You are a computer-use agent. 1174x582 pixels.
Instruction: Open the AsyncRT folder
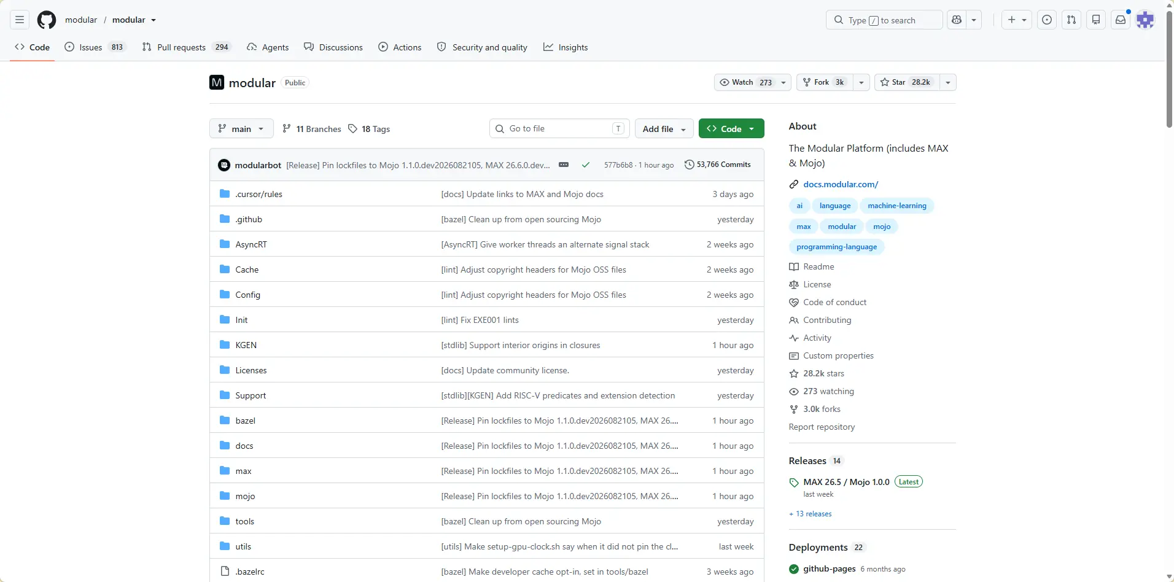point(251,244)
